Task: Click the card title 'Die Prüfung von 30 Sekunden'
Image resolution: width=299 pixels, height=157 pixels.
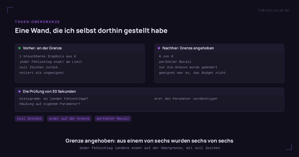Action: (49, 91)
